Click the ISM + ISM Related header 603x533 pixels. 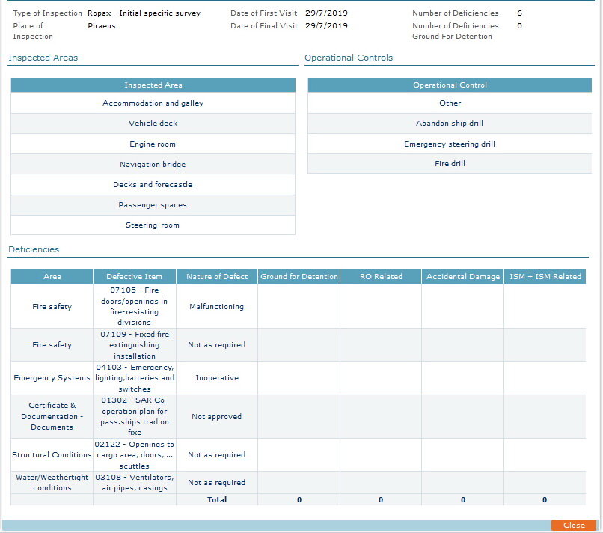click(x=545, y=277)
